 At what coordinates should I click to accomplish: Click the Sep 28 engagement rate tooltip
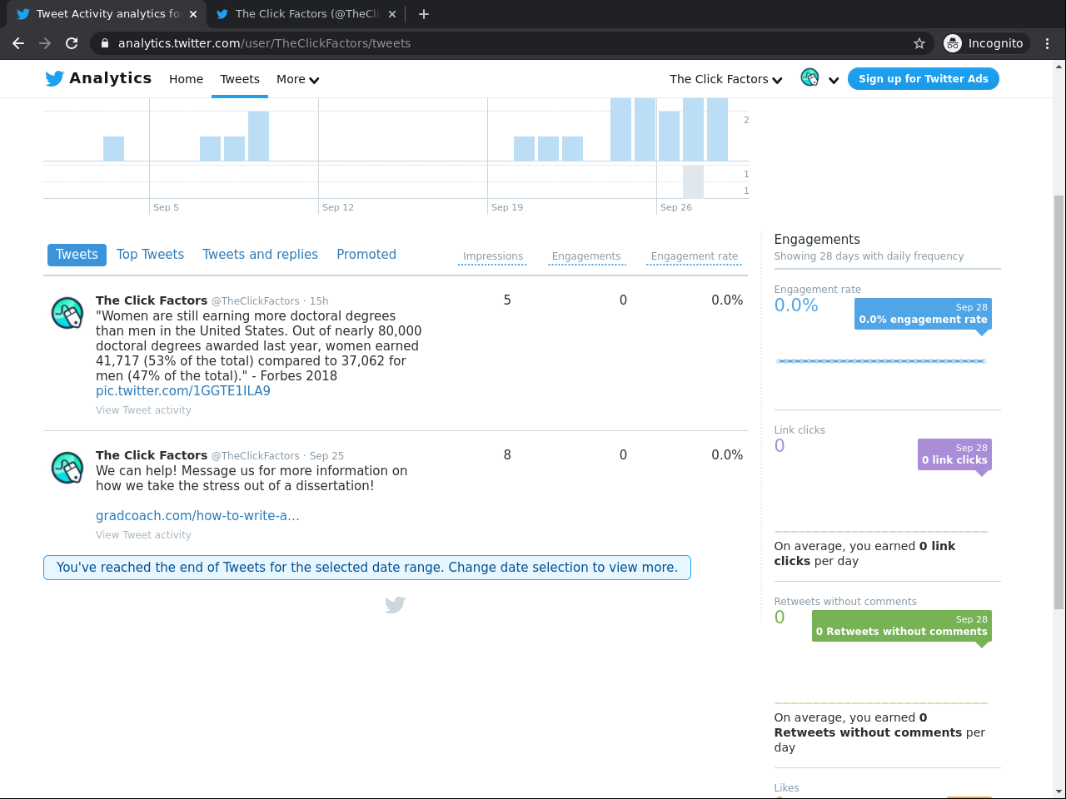click(x=923, y=314)
